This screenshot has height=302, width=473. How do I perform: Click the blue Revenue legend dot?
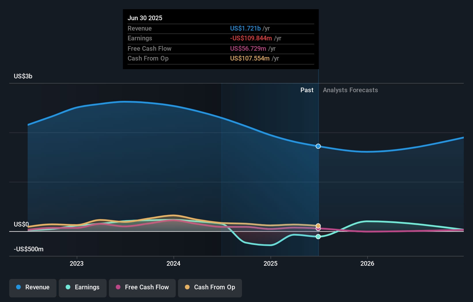(18, 287)
